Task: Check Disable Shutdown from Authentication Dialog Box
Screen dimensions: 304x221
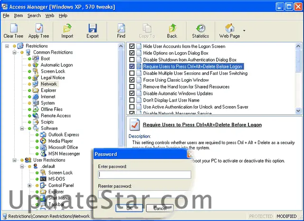Action: pos(132,60)
